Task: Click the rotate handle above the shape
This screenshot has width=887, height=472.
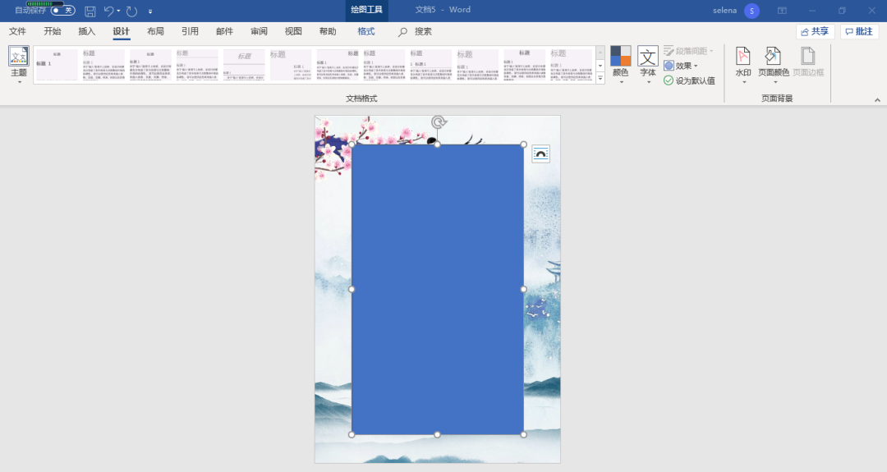Action: tap(439, 121)
